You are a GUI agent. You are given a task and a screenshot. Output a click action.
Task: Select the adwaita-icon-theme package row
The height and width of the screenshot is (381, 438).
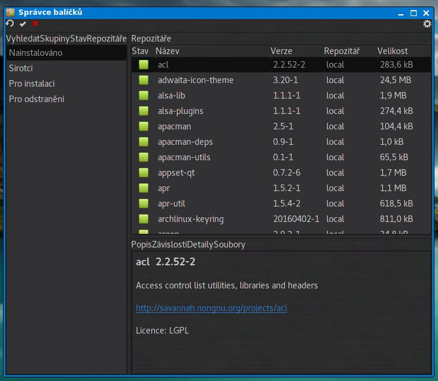281,80
